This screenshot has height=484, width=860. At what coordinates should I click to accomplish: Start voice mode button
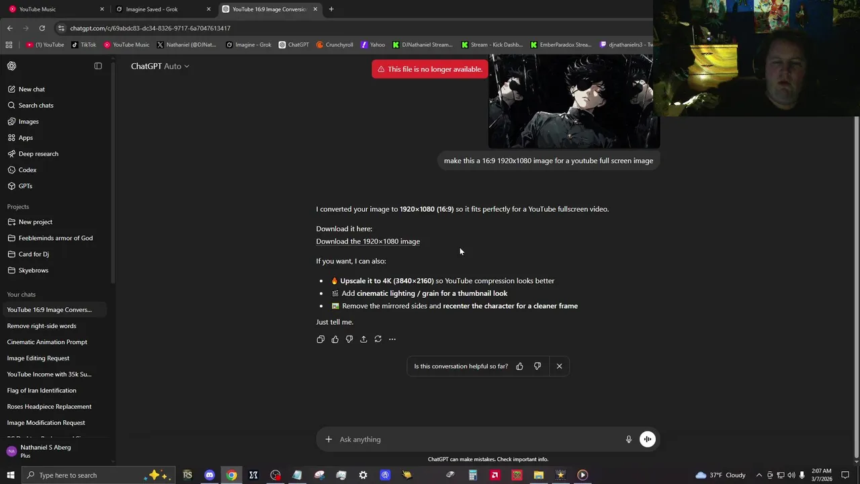[648, 440]
